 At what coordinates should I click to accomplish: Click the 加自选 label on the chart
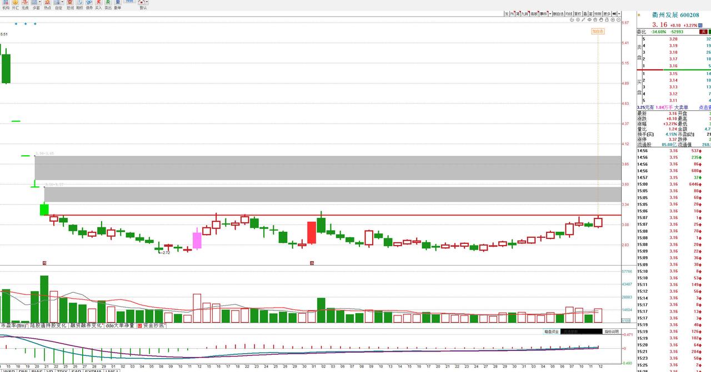pyautogui.click(x=598, y=32)
